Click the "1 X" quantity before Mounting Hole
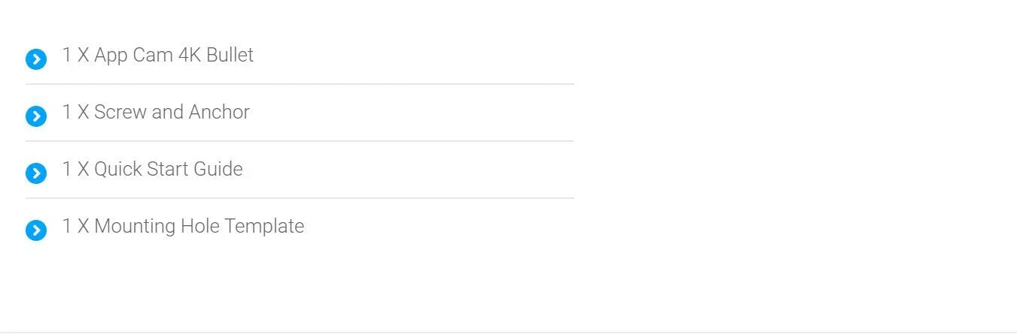Screen dimensions: 1017x334 (75, 226)
